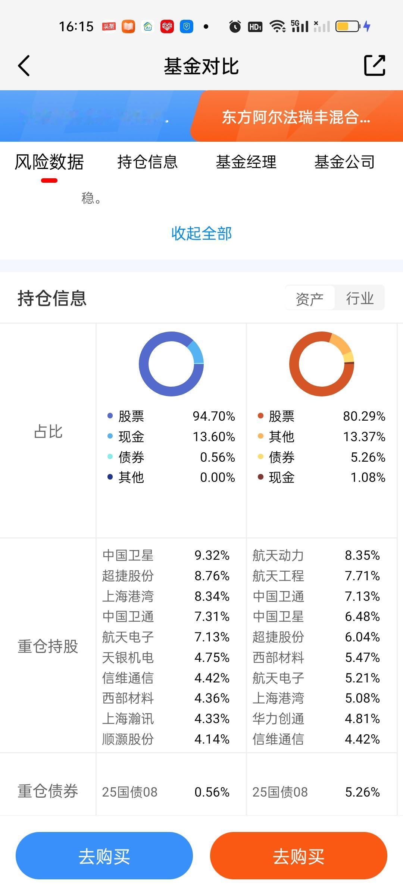This screenshot has height=895, width=403.
Task: Tap the blue shield notification icon
Action: click(x=187, y=26)
